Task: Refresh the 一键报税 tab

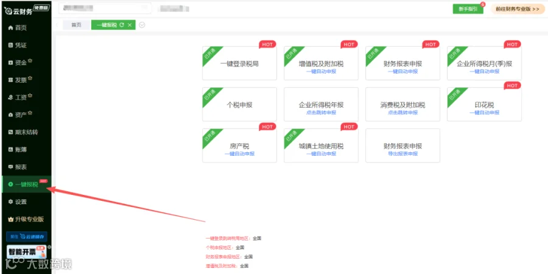Action: point(122,25)
